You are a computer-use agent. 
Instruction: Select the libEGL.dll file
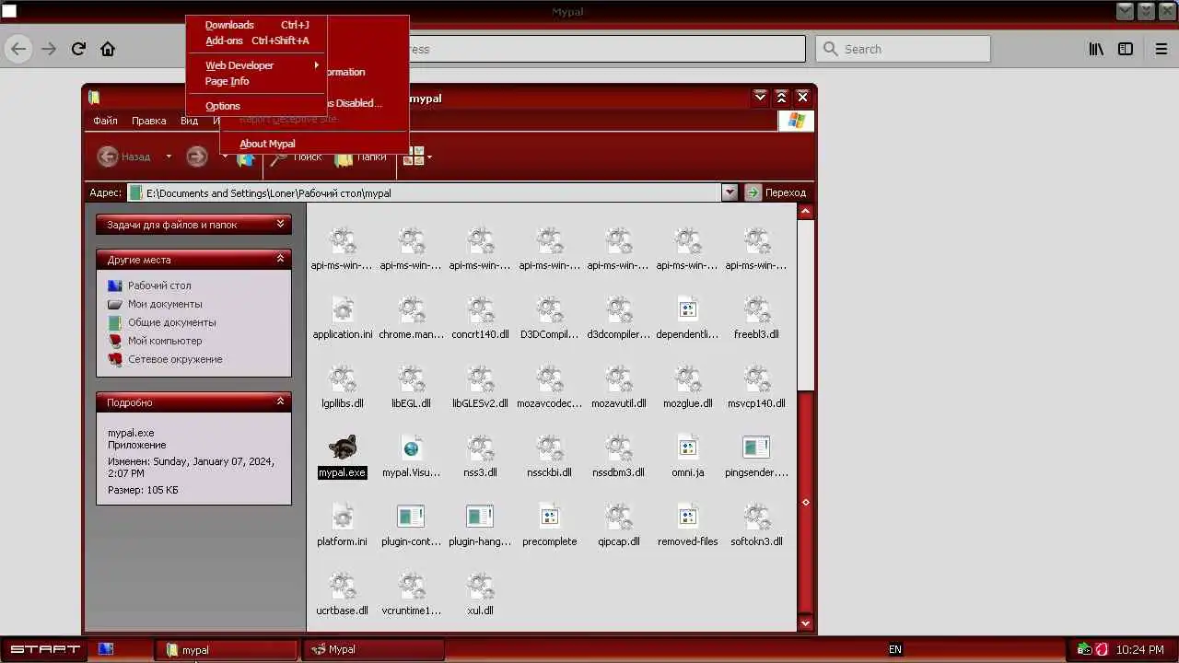[x=412, y=388]
